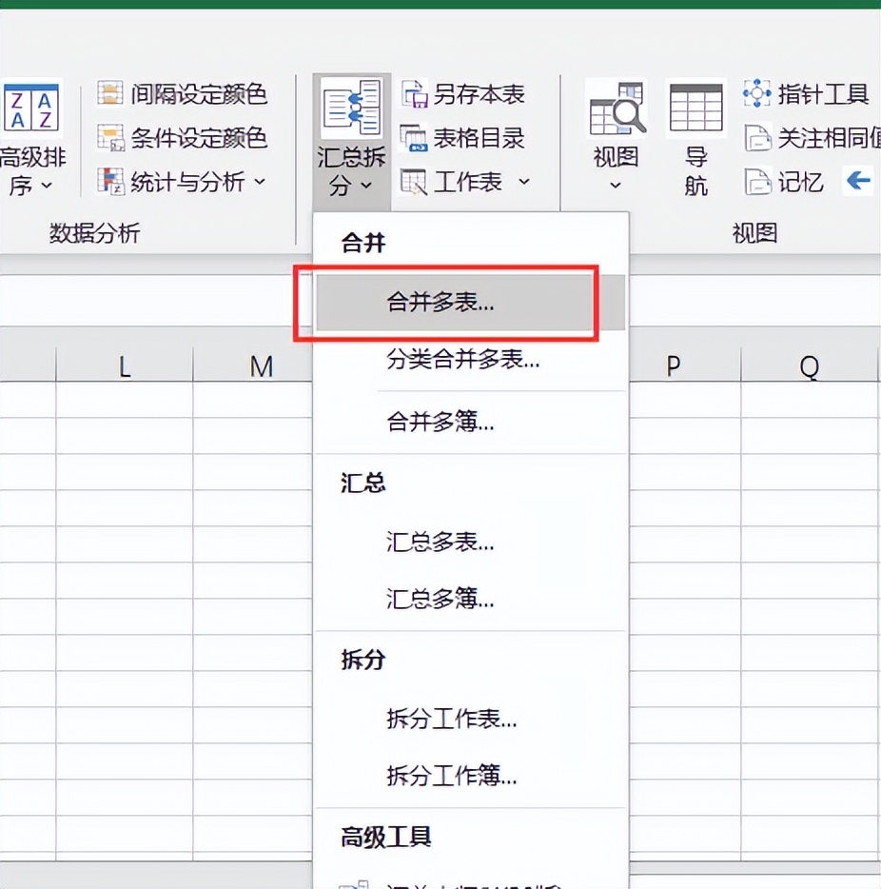Image resolution: width=881 pixels, height=889 pixels.
Task: Click the 间隔设定颜色 icon
Action: coord(111,94)
